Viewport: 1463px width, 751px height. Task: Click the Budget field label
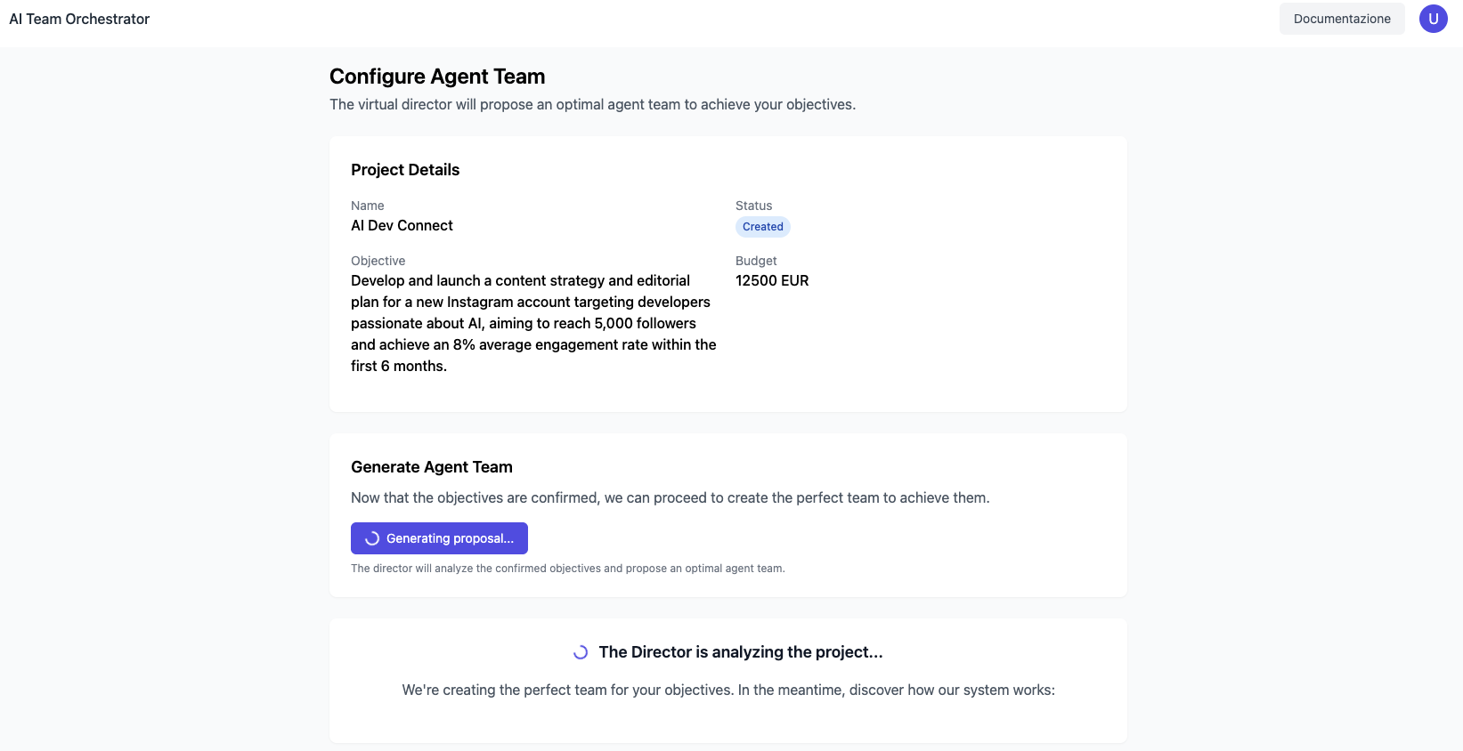pos(756,261)
